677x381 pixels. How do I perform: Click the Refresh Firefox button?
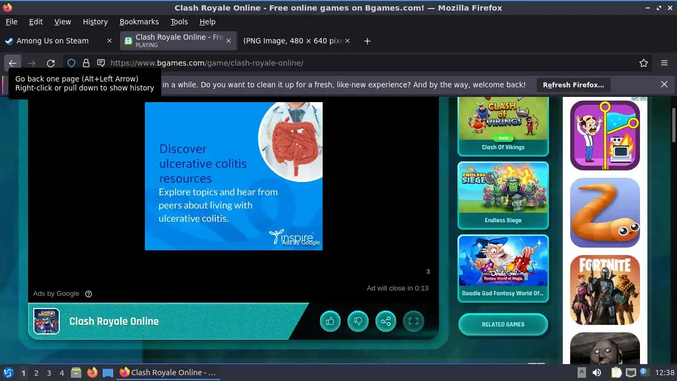573,85
